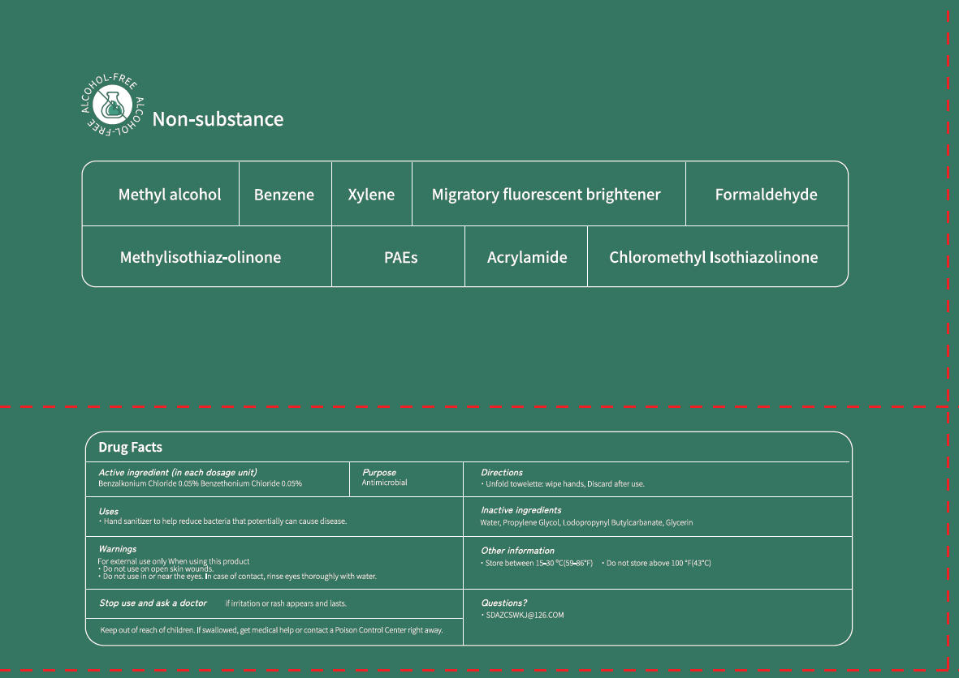Viewport: 959px width, 678px height.
Task: Select the Warnings section heading
Action: (x=117, y=549)
